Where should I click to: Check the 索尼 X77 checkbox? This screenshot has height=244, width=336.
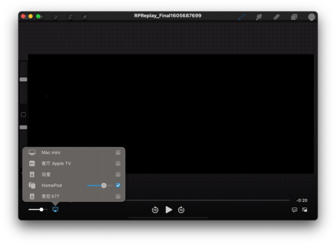tap(118, 196)
